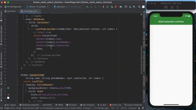Open the Database Inspector tool window
The height and width of the screenshot is (110, 196).
coord(29,105)
